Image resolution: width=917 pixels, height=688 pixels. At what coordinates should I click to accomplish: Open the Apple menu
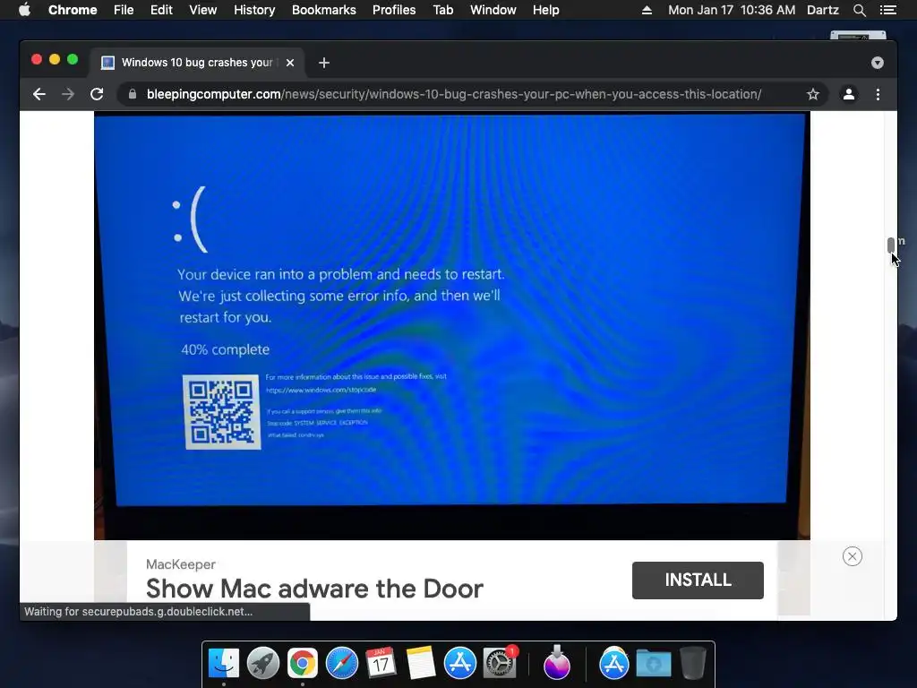coord(24,10)
